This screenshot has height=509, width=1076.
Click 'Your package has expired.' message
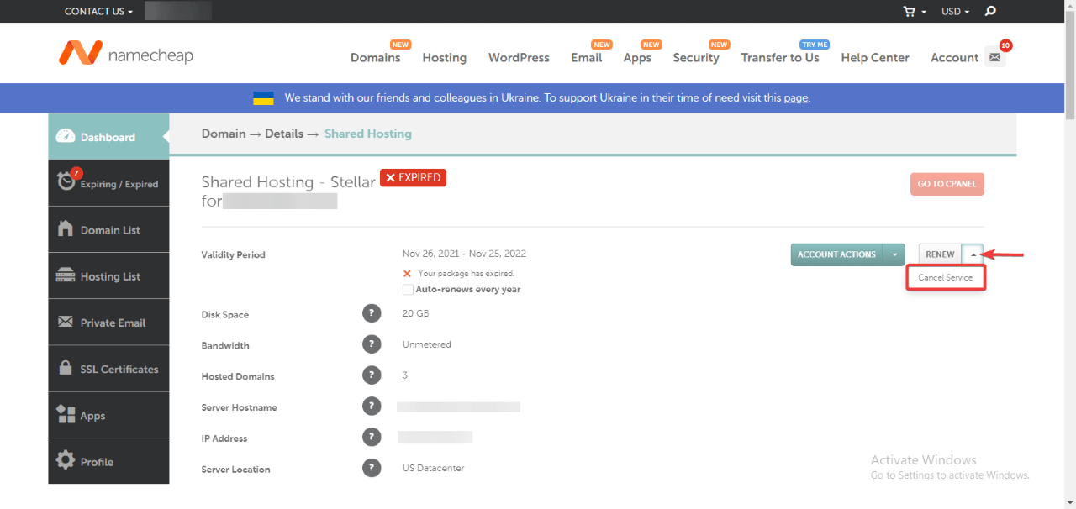[x=466, y=274]
